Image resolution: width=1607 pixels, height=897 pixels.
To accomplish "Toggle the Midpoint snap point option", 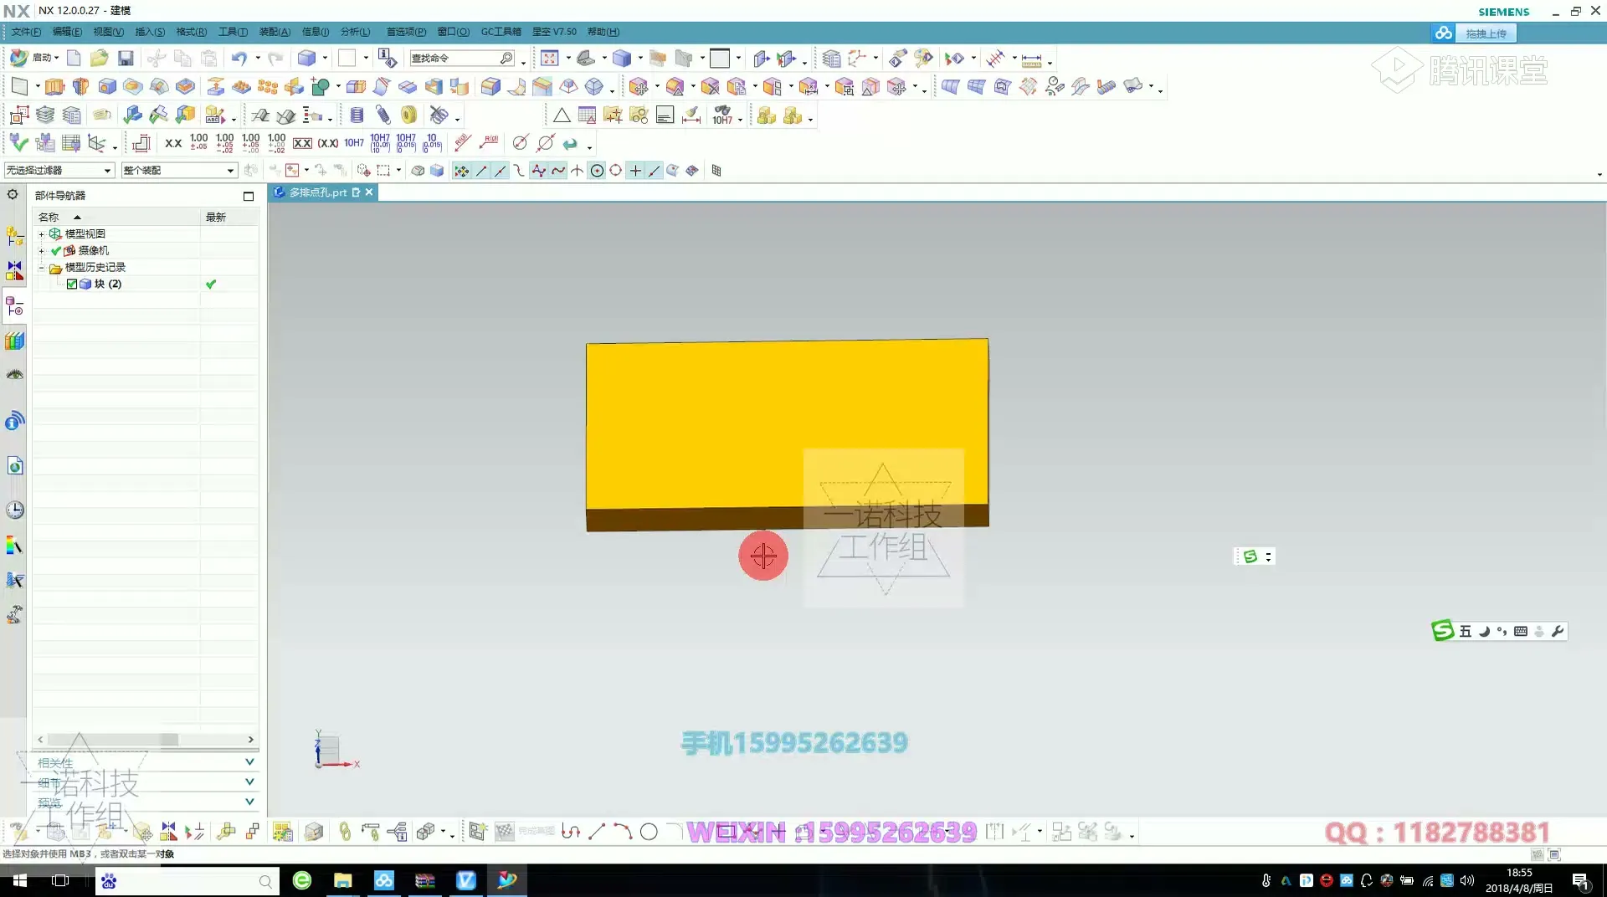I will (x=500, y=170).
